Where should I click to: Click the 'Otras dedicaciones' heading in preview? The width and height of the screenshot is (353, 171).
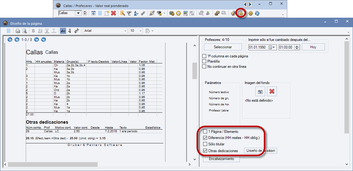click(47, 122)
